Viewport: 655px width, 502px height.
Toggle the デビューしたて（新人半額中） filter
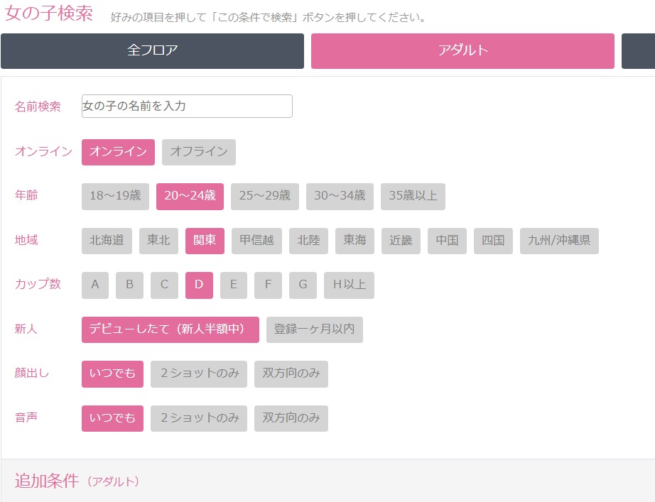coord(170,329)
